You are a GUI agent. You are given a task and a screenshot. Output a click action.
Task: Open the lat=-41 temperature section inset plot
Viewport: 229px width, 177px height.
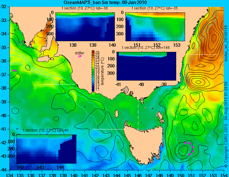[x=46, y=149]
